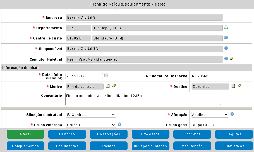Open the Destino selection list icon

tap(233, 86)
